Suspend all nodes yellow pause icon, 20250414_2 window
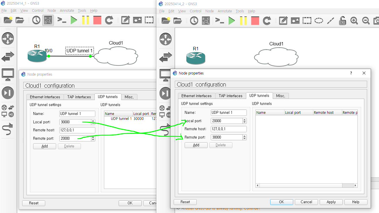379x213 pixels. tap(243, 21)
